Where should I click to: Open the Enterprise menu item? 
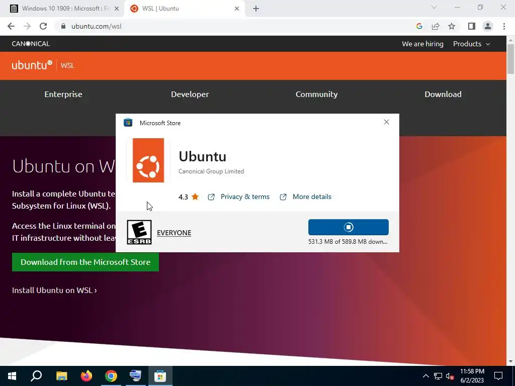(x=63, y=94)
